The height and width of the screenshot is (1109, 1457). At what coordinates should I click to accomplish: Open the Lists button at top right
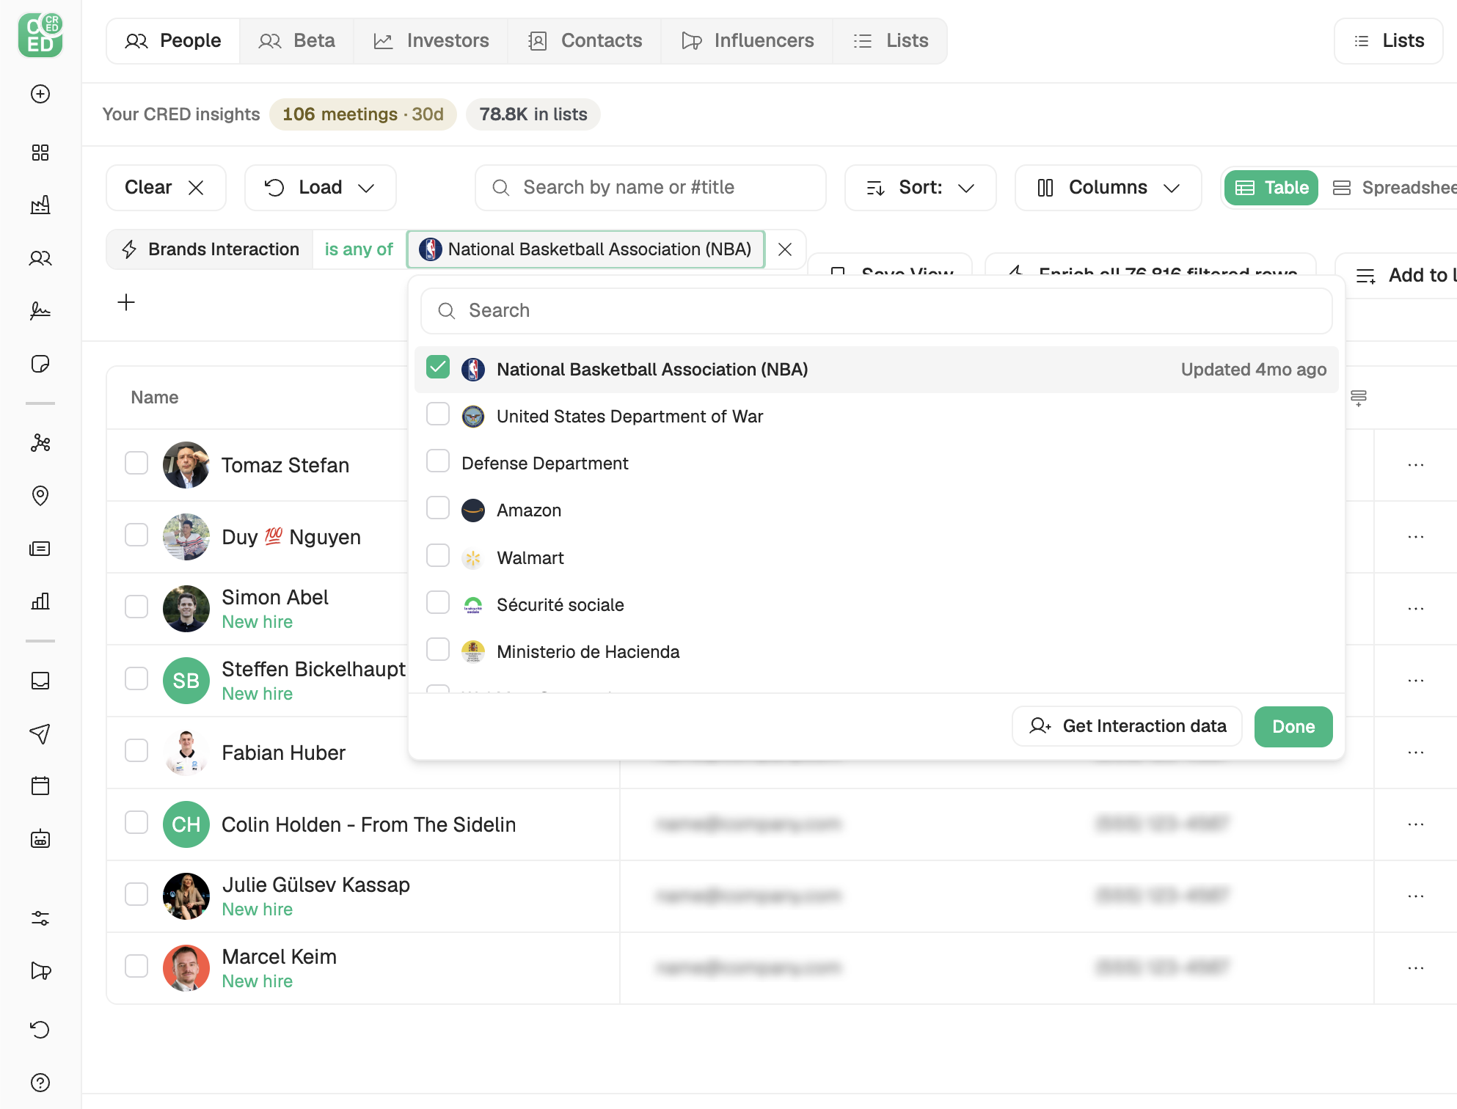[1389, 41]
